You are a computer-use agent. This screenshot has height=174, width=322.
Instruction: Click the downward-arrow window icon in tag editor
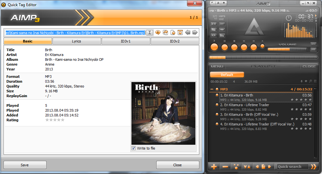180,32
